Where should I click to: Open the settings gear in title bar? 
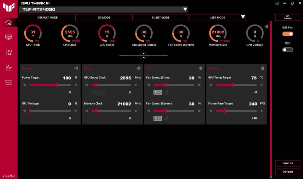[277, 3]
